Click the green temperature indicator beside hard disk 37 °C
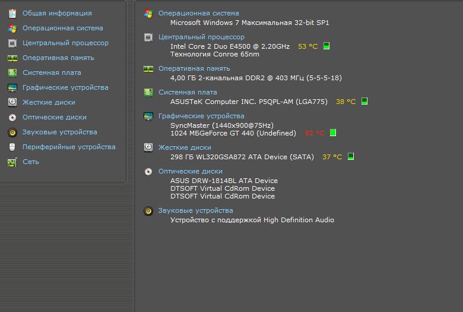Image resolution: width=463 pixels, height=312 pixels. point(350,156)
